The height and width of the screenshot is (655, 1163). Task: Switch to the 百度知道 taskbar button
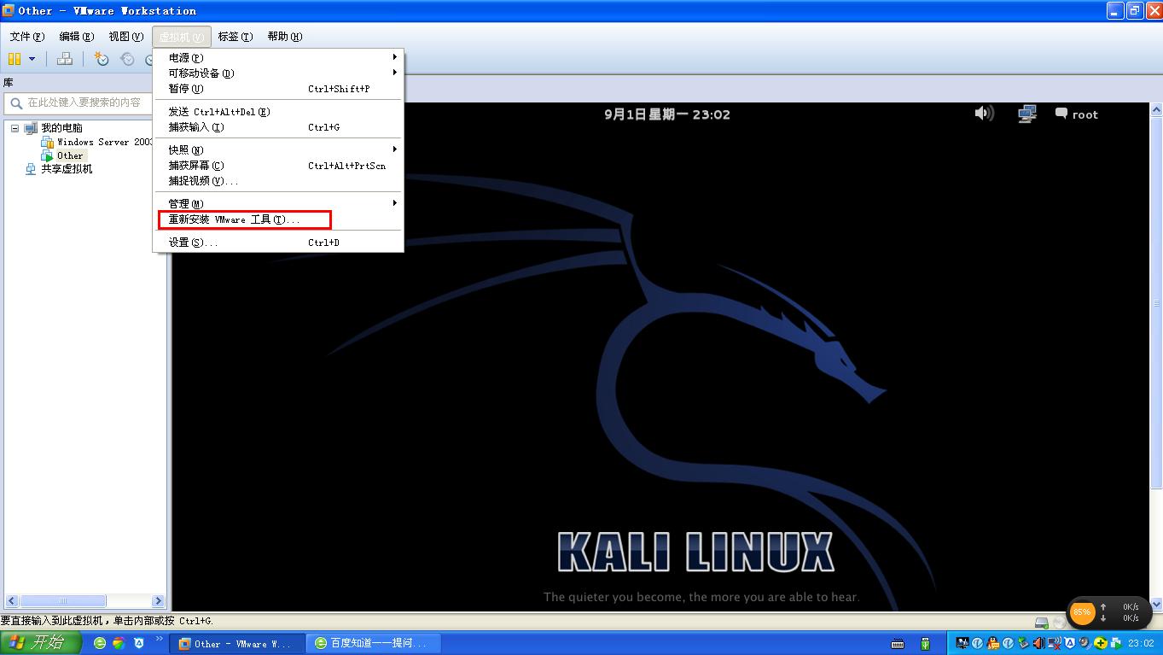click(x=373, y=644)
